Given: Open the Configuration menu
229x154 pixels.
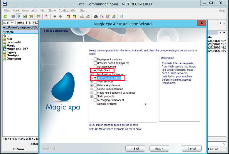Looking at the screenshot, I should pos(68,10).
